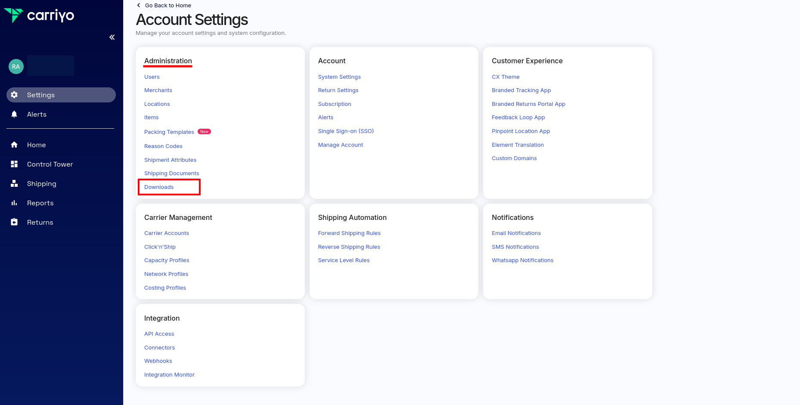Click the Alerts bell icon
Viewport: 800px width, 405px height.
pos(14,114)
